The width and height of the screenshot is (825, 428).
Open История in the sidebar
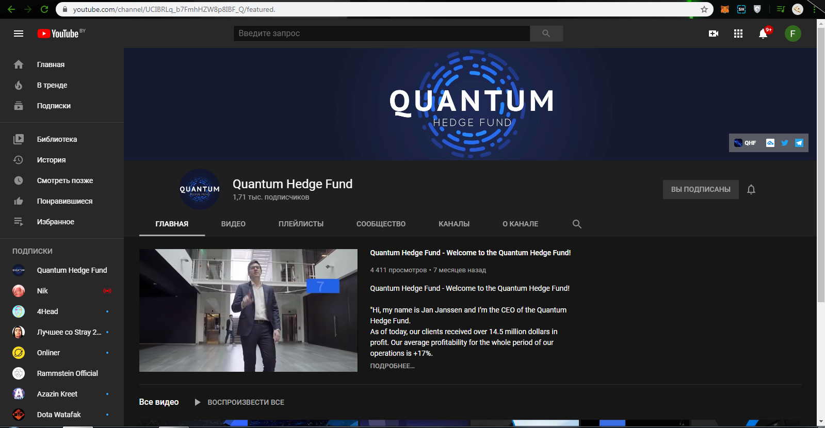pos(62,160)
